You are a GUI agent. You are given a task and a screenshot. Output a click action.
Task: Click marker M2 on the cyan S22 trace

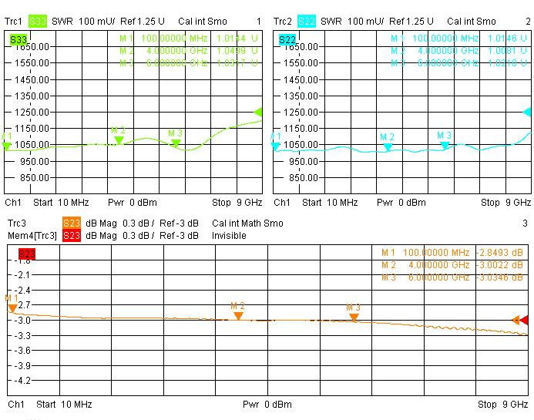[x=388, y=146]
